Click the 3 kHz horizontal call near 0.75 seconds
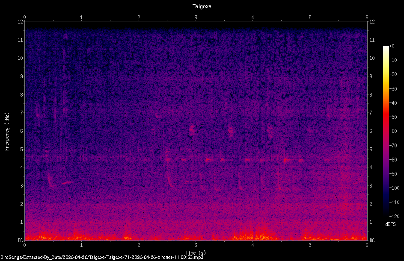Image resolution: width=404 pixels, height=261 pixels. click(x=68, y=182)
